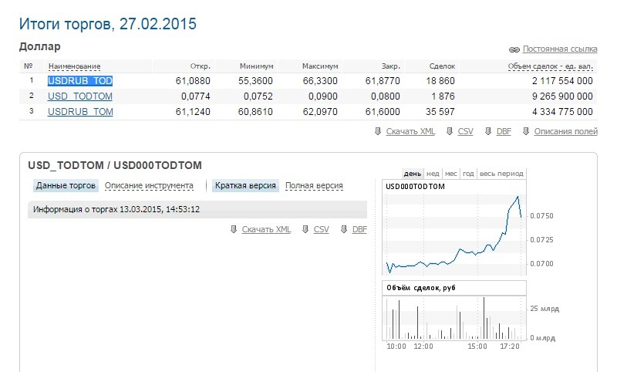Click arrow icon before the upper CSV link
This screenshot has height=372, width=617.
(x=450, y=131)
